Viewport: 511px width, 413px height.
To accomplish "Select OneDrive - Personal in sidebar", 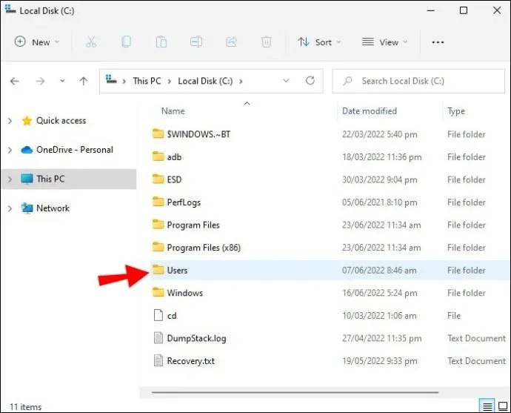I will 67,150.
